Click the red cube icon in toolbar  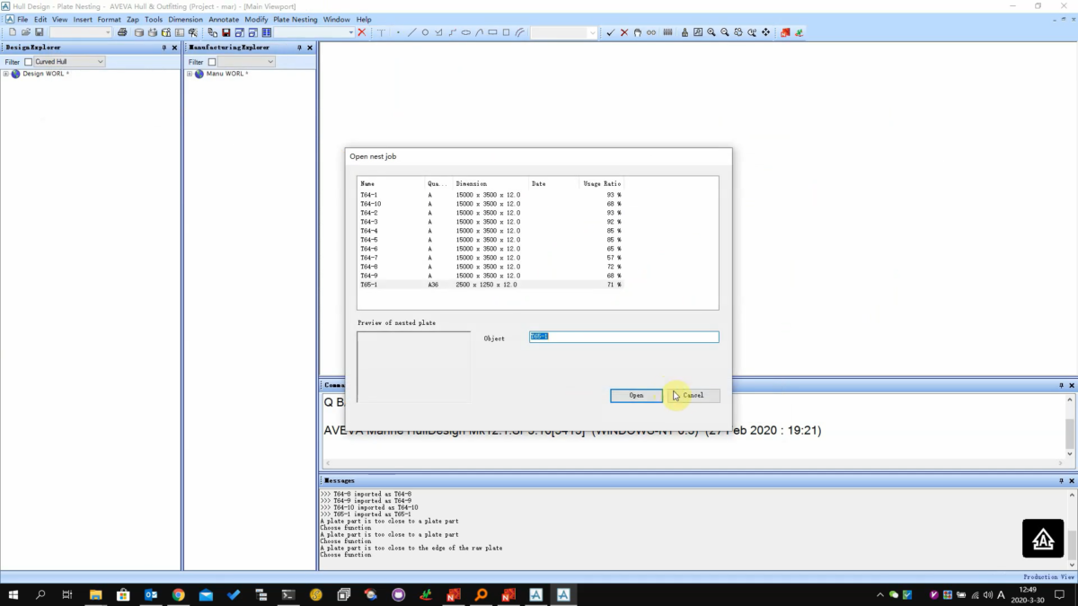tap(784, 32)
